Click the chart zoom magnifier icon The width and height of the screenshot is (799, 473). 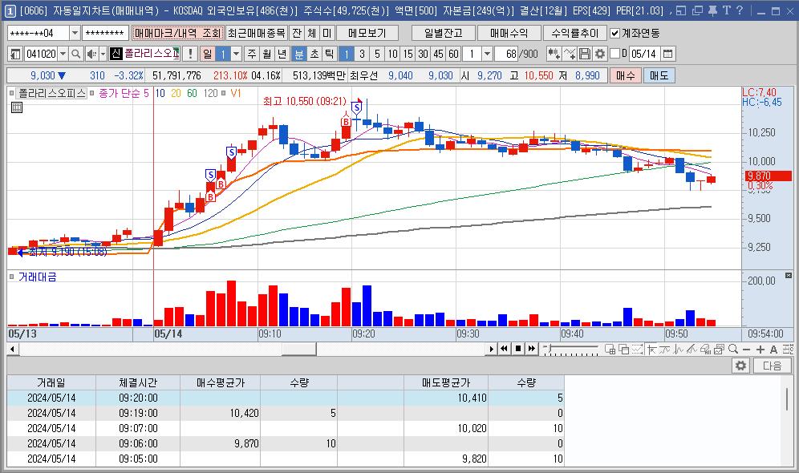[x=733, y=350]
